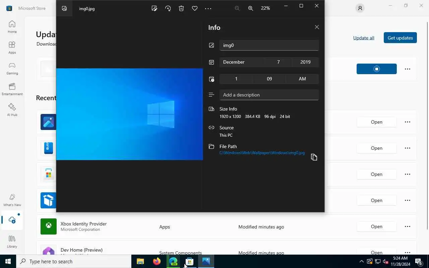This screenshot has width=429, height=268.
Task: Open the Photos See more (three dots) menu
Action: pyautogui.click(x=208, y=8)
